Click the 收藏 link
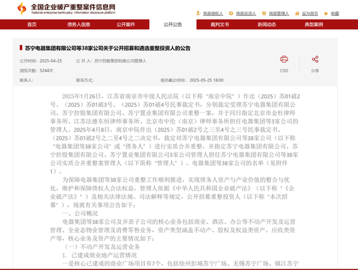 tap(335, 14)
